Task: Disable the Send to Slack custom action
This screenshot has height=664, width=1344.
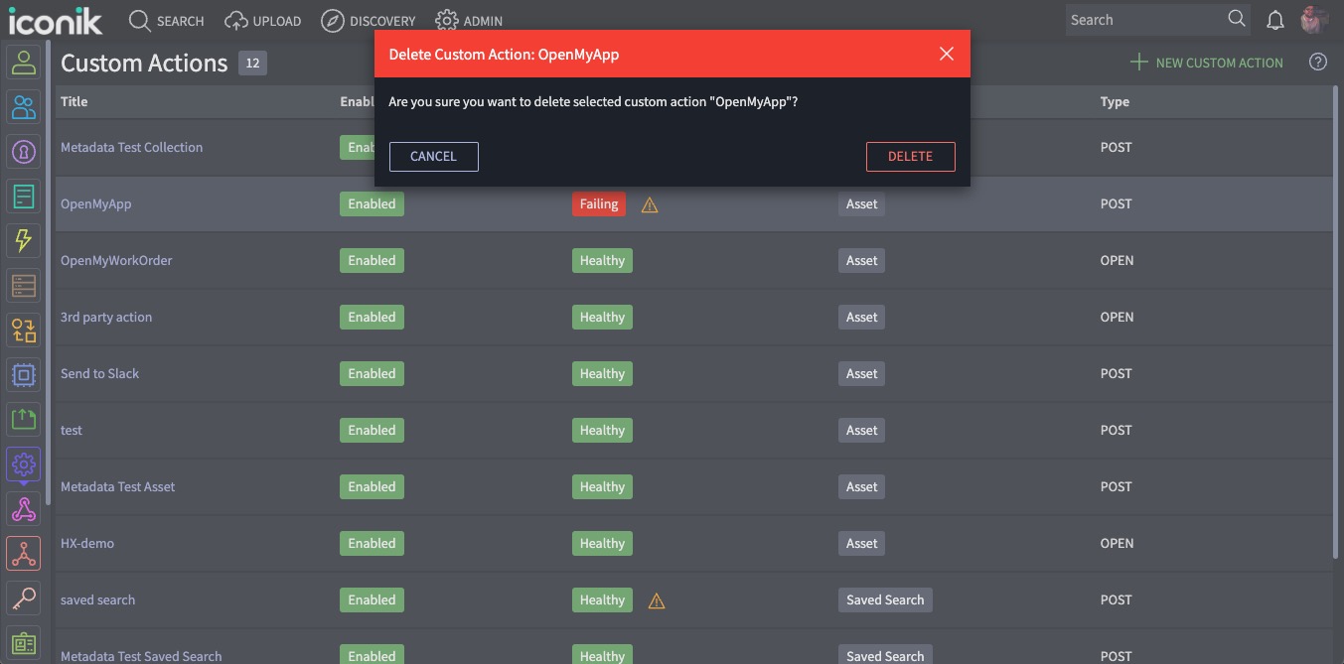Action: pyautogui.click(x=372, y=373)
